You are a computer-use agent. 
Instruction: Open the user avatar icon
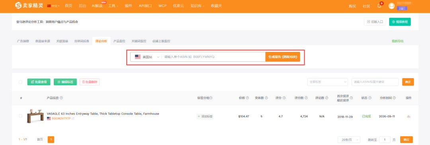click(x=392, y=6)
